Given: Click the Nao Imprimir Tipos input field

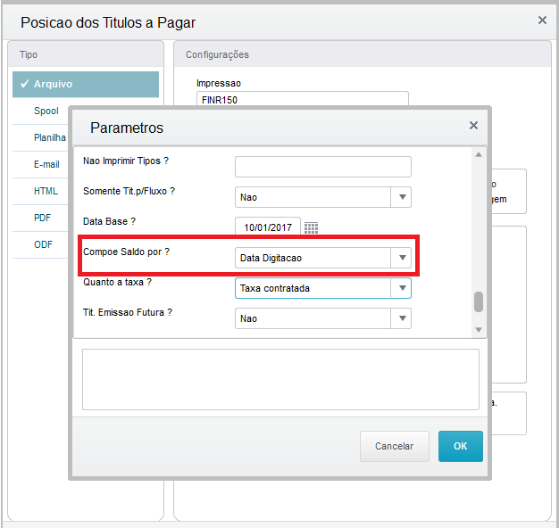Looking at the screenshot, I should click(322, 167).
